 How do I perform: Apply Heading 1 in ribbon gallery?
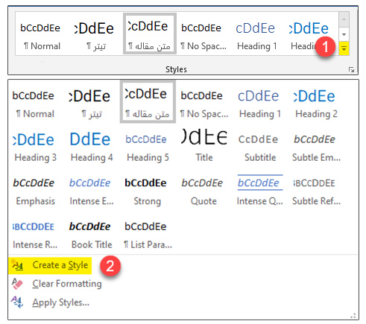point(256,36)
